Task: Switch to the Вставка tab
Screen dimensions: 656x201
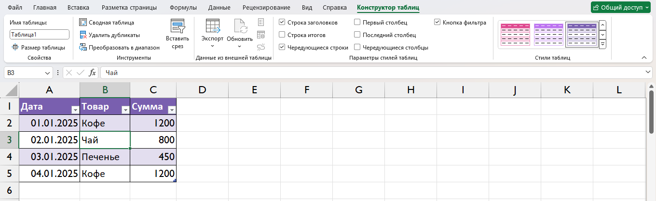Action: click(78, 8)
